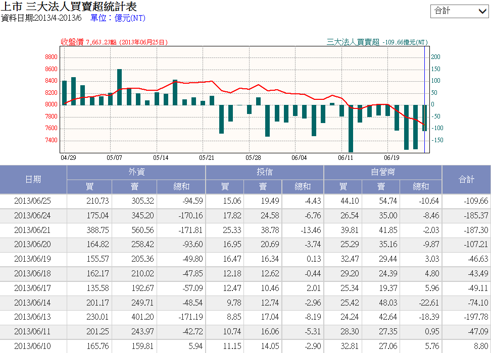Screen dimensions: 491x353
Task: Select the date 2013/06/24 row
Action: click(245, 216)
